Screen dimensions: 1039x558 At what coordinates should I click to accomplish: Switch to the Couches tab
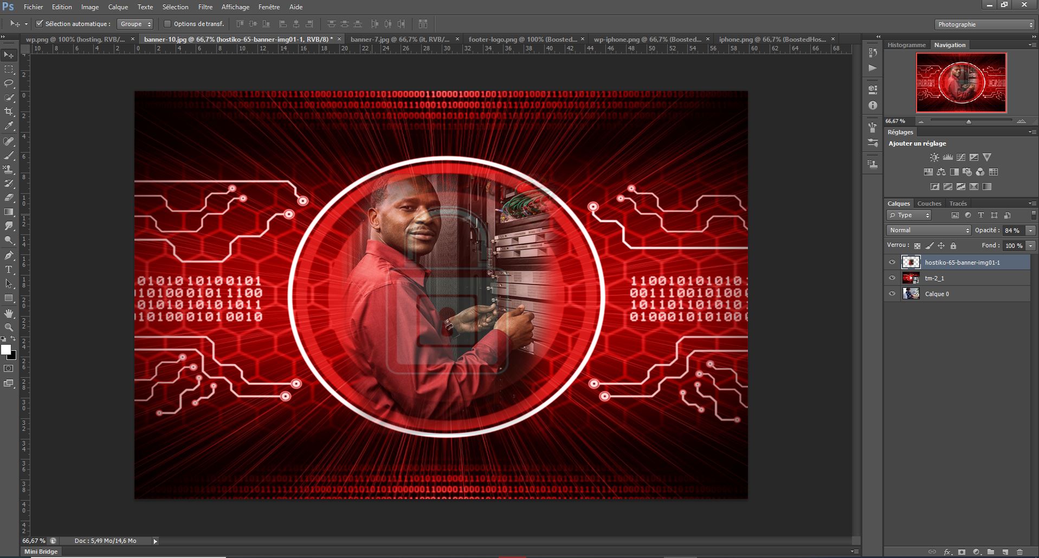930,203
